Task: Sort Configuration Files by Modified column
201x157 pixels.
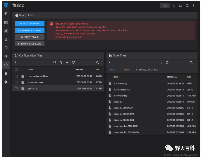Action: tap(80, 70)
